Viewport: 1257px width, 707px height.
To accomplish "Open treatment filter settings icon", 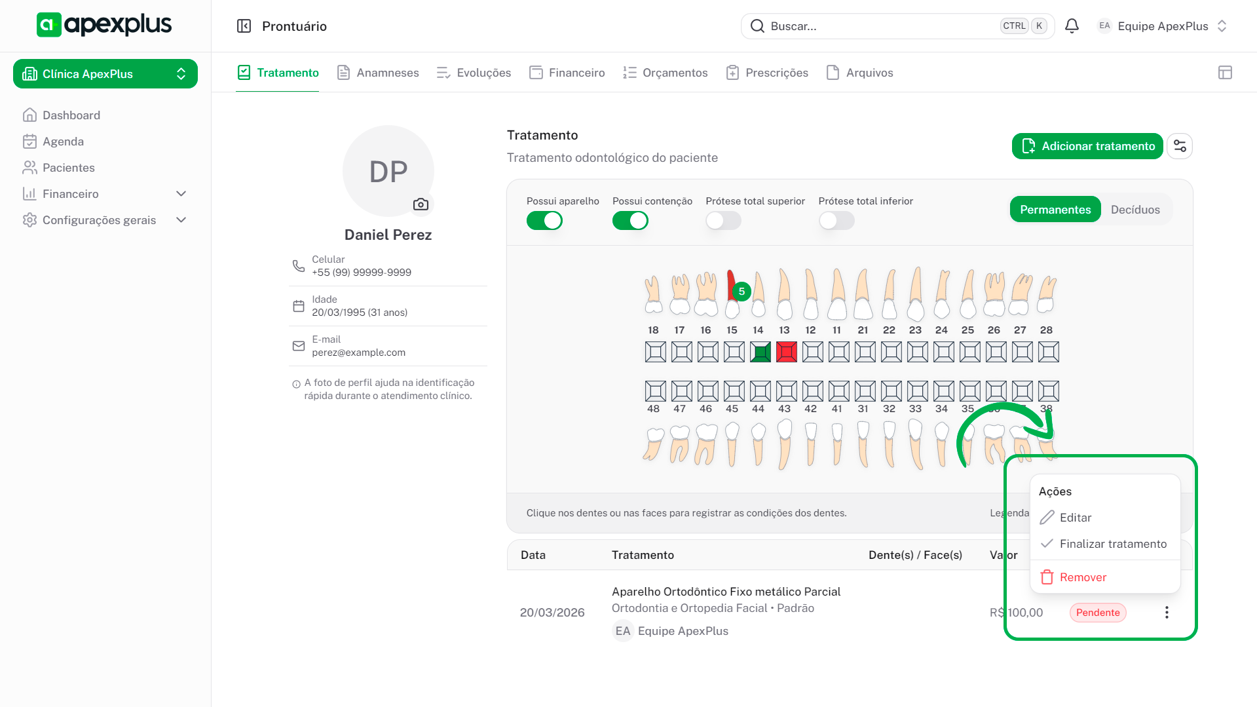I will (x=1180, y=146).
